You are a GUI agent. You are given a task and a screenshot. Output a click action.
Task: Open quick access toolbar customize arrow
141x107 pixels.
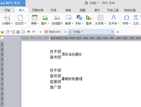41,32
